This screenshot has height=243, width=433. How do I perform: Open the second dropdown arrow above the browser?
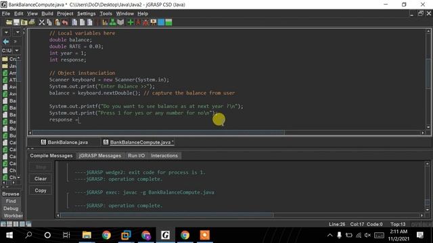pyautogui.click(x=18, y=32)
